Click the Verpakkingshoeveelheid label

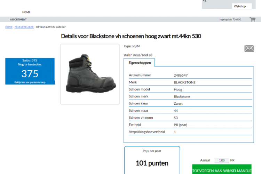coord(147,132)
